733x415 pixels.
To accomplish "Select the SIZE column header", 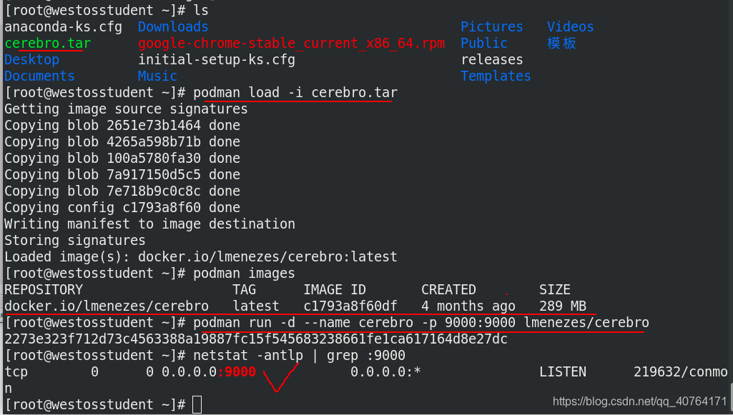I will (x=554, y=290).
